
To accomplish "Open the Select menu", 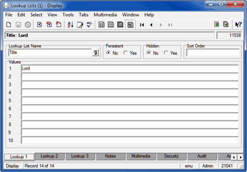I will 36,15.
